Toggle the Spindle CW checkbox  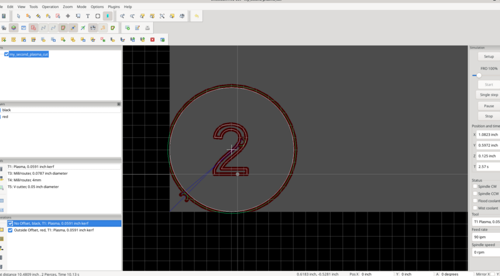tap(475, 187)
